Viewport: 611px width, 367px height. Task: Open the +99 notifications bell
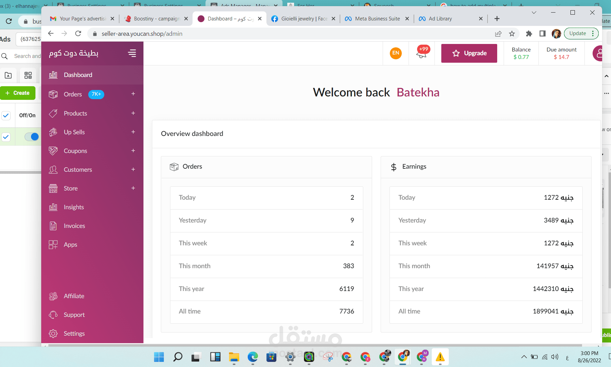(423, 52)
